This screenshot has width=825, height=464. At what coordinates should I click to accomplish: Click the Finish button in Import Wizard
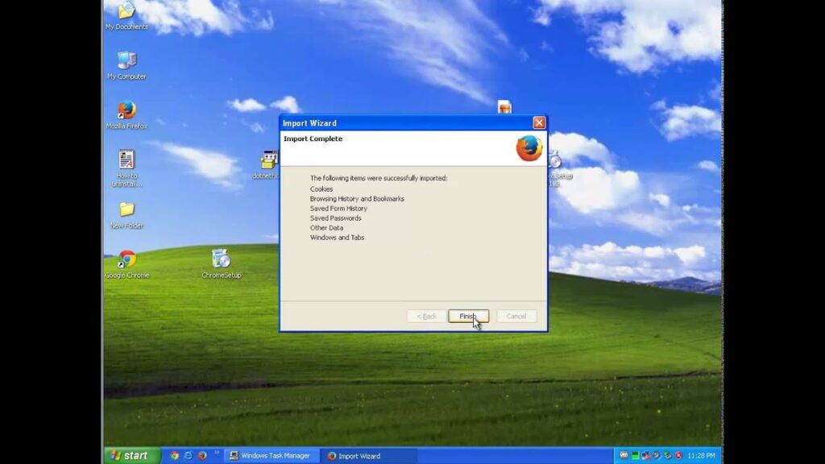(x=468, y=316)
